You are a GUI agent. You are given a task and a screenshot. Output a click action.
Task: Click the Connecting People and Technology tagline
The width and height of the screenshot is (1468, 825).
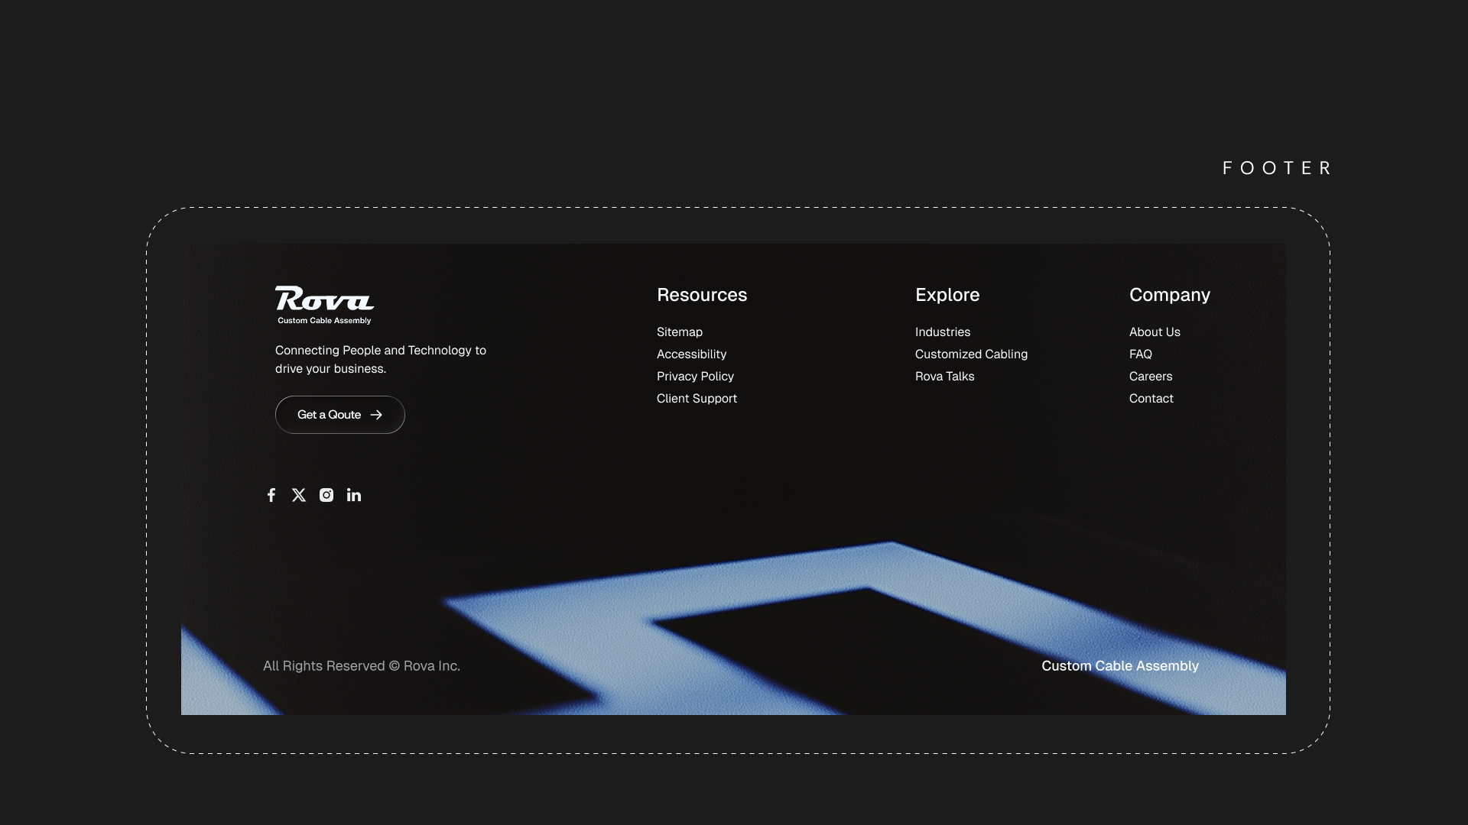(x=381, y=360)
